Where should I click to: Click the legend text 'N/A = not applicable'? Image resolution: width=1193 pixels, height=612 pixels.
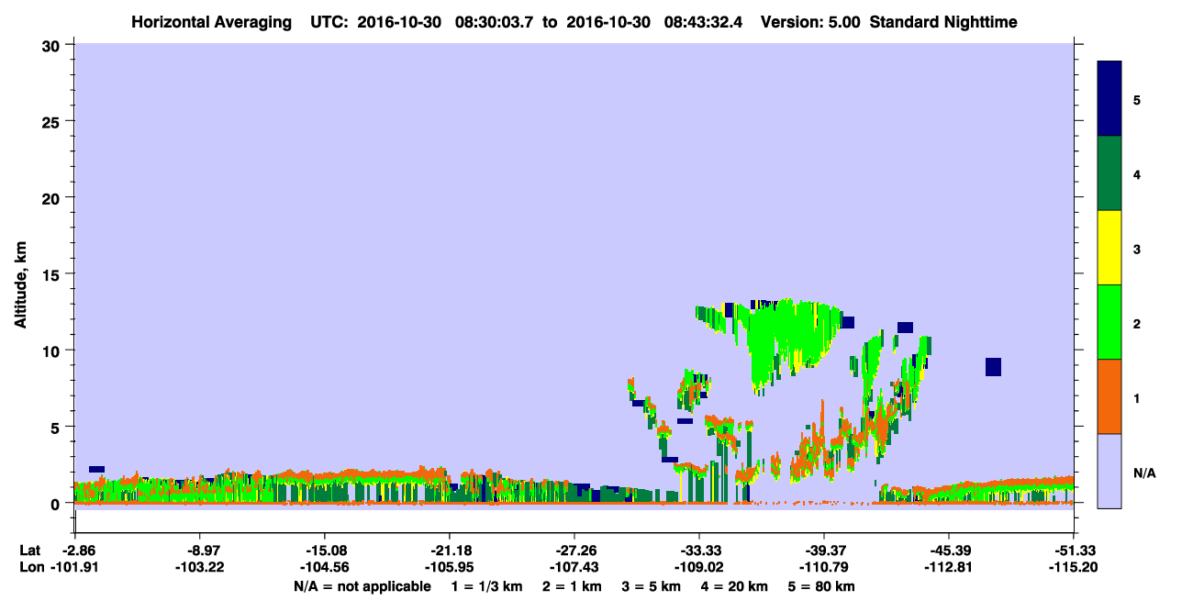coord(362,586)
